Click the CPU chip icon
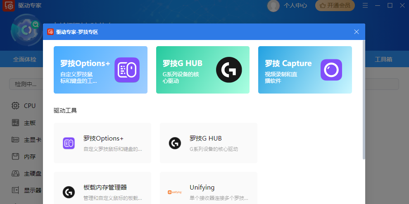Screen dimensions: 409x204 pos(15,106)
